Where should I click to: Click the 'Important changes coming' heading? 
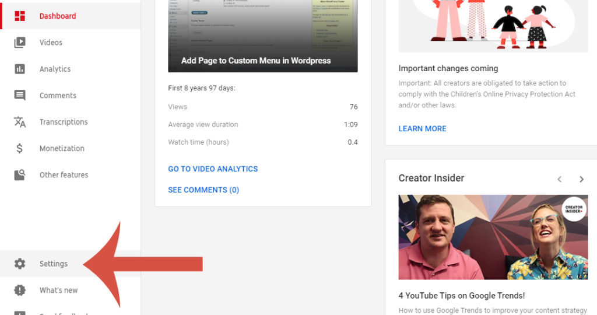[448, 69]
